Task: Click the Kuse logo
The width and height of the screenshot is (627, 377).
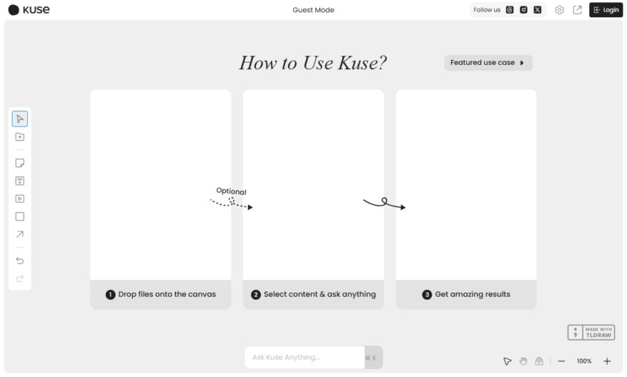Action: (29, 10)
